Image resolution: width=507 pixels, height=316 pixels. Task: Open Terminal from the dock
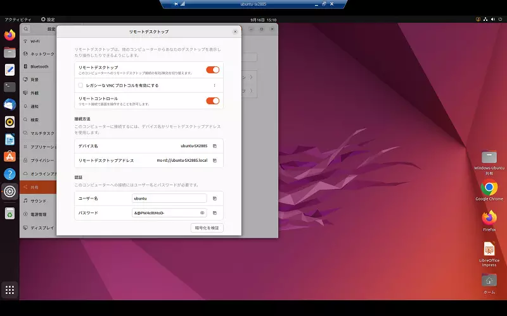pyautogui.click(x=10, y=87)
